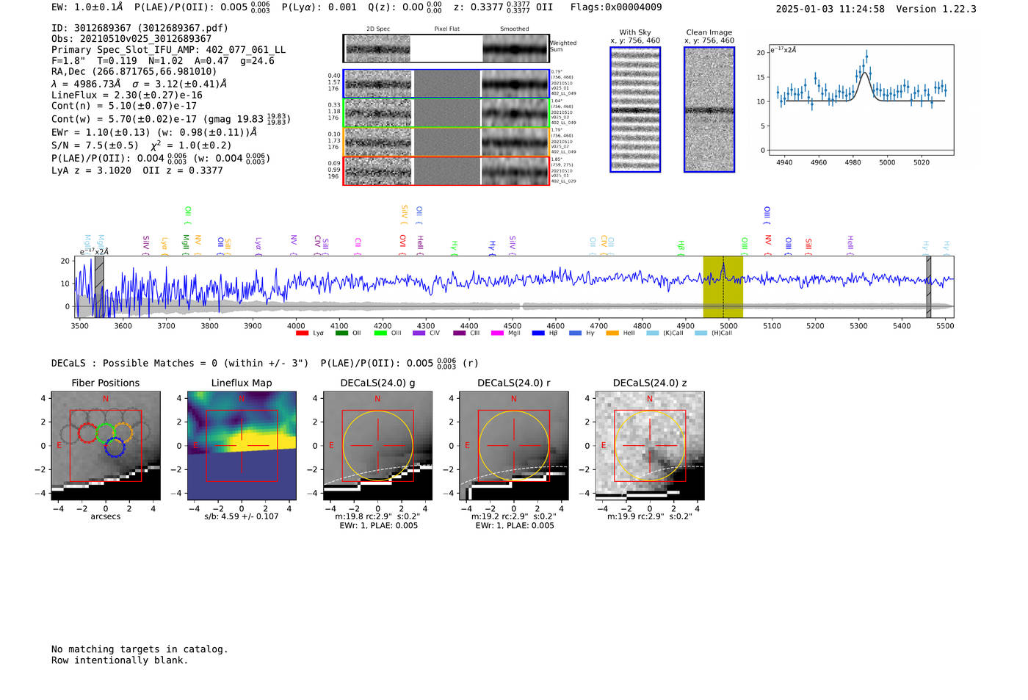Open the DECaLS(24.0) z image
This screenshot has width=1028, height=700.
(x=649, y=446)
